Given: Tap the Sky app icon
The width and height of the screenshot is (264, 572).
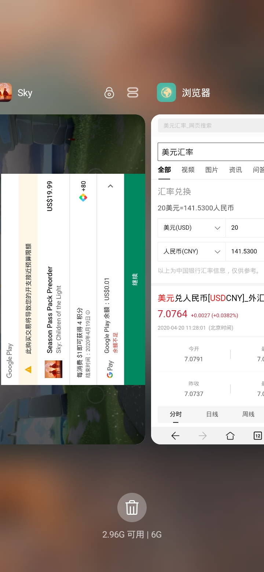Looking at the screenshot, I should coord(5,92).
